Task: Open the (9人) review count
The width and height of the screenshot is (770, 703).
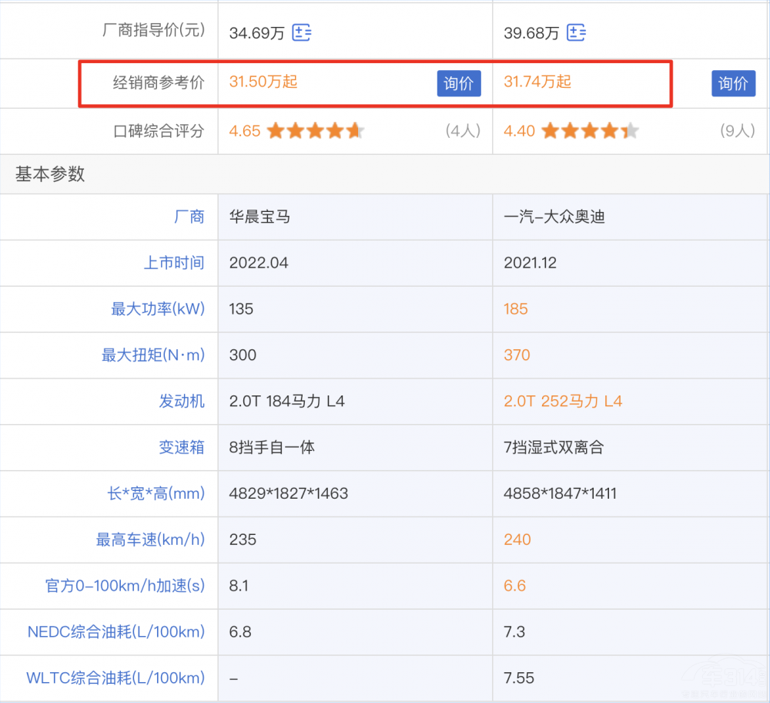Action: coord(738,131)
